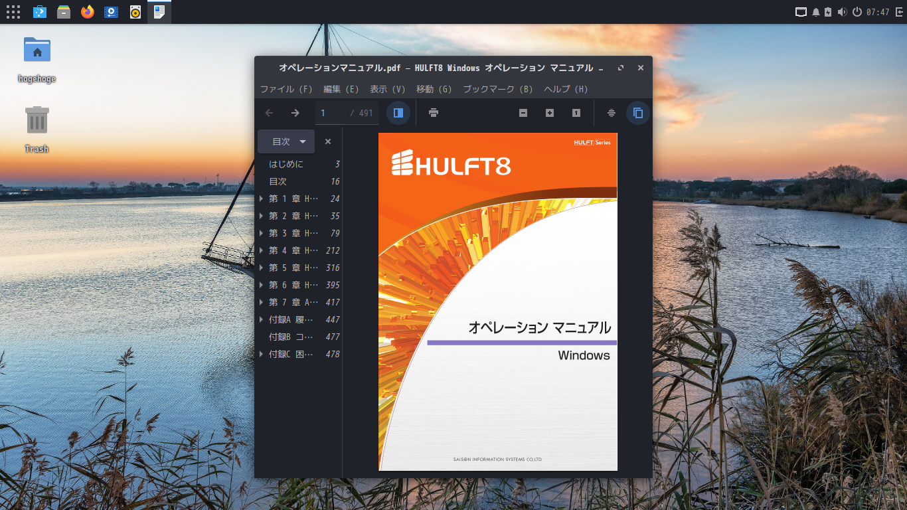Screen dimensions: 907x510
Task: Toggle dual page view icon
Action: [638, 113]
